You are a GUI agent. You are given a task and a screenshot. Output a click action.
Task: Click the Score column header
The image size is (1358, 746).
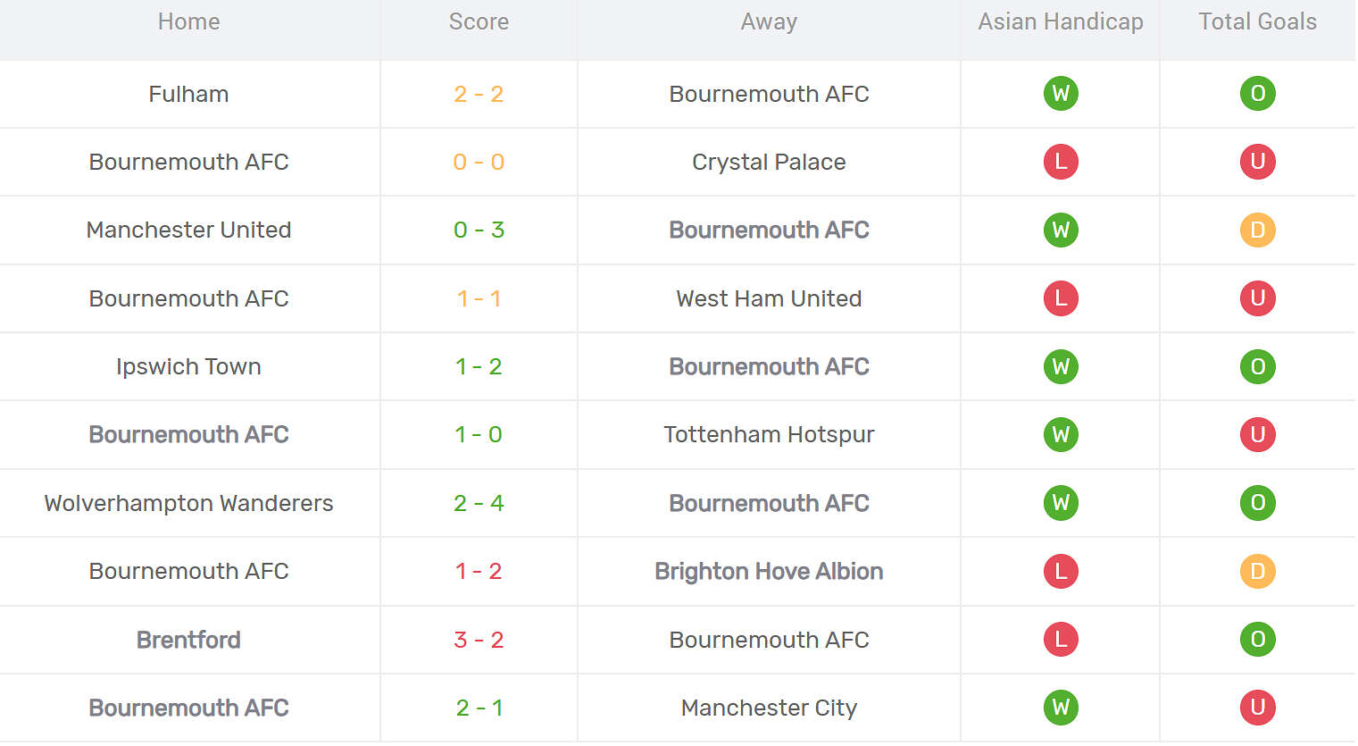tap(479, 22)
